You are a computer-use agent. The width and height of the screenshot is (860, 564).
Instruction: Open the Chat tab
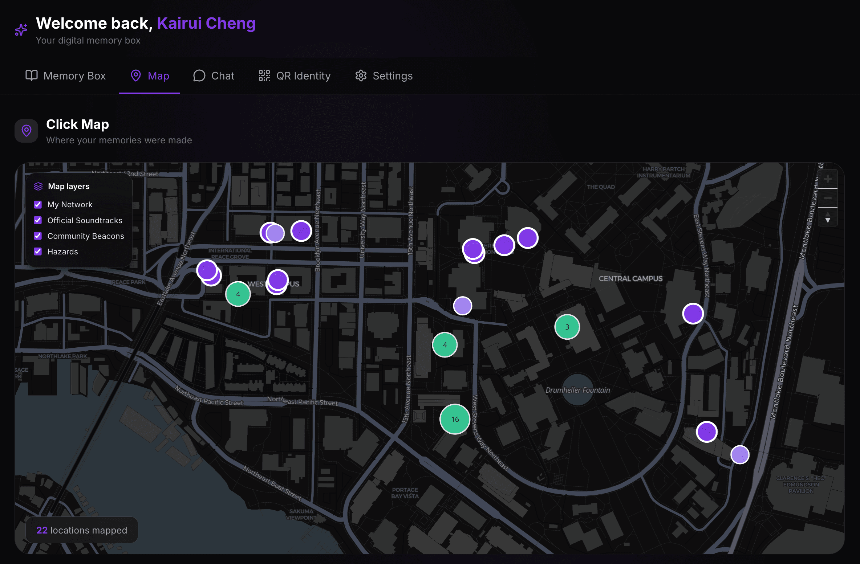[214, 76]
